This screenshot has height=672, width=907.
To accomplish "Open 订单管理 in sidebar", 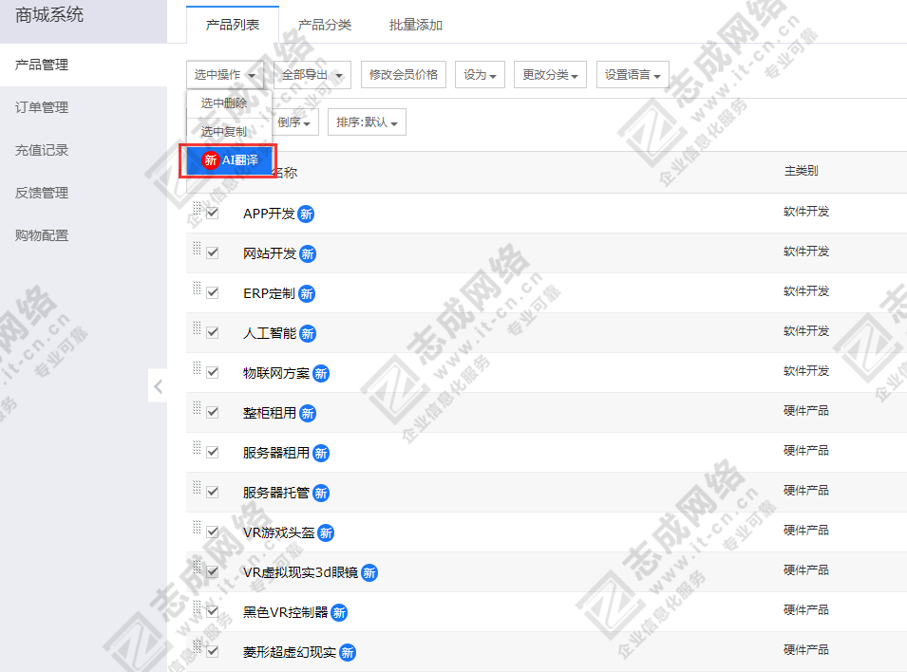I will [84, 107].
